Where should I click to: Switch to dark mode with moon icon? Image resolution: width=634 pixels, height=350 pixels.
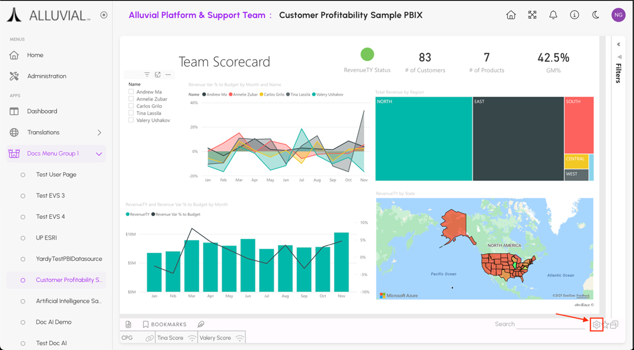(x=596, y=15)
